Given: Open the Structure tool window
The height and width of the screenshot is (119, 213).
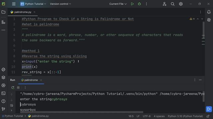Looking at the screenshot, I should (x=3, y=22).
